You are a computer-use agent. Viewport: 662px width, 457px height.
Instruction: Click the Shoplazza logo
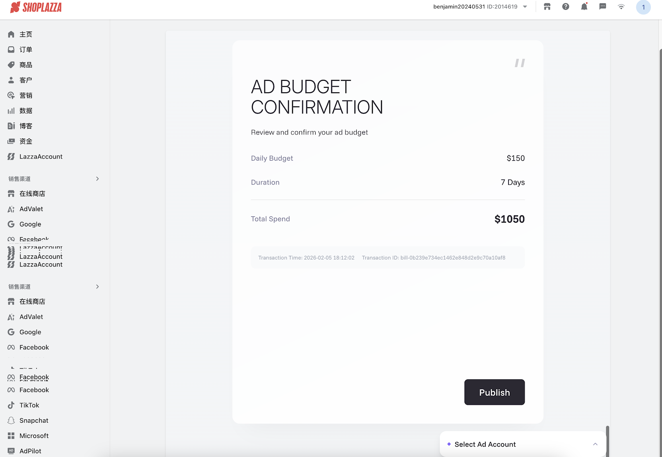(36, 7)
